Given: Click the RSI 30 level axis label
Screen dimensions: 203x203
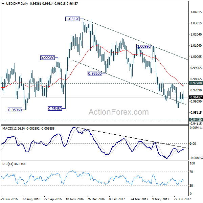Looking at the screenshot, I should pyautogui.click(x=191, y=185).
